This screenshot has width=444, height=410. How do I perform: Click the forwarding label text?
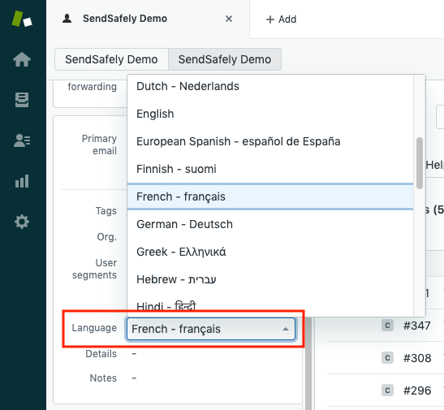[92, 87]
